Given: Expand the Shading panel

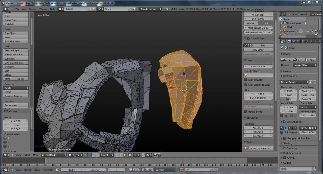Looking at the screenshot, I should click(x=288, y=143).
